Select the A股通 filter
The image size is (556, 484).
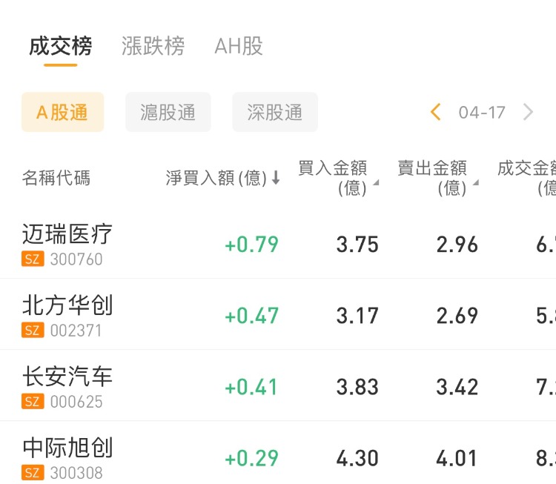coord(62,113)
